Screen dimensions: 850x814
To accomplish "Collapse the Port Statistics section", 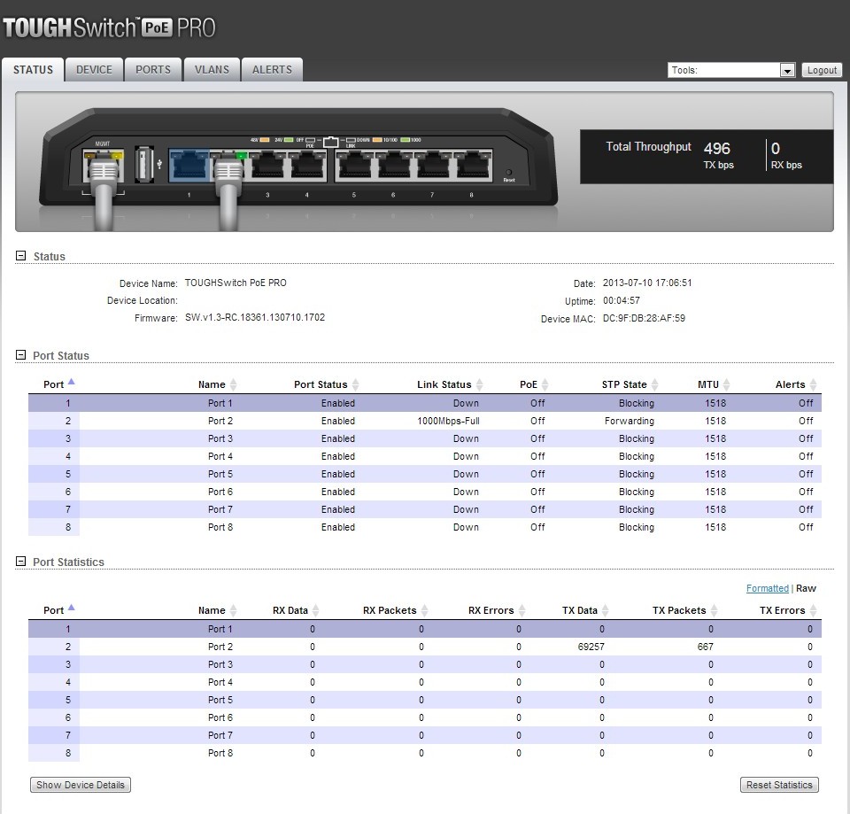I will 20,562.
